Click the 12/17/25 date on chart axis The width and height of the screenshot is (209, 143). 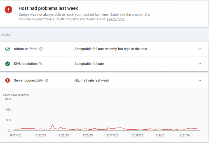(112, 135)
